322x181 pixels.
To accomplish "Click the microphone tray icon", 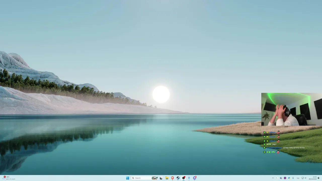I will coord(293,178).
